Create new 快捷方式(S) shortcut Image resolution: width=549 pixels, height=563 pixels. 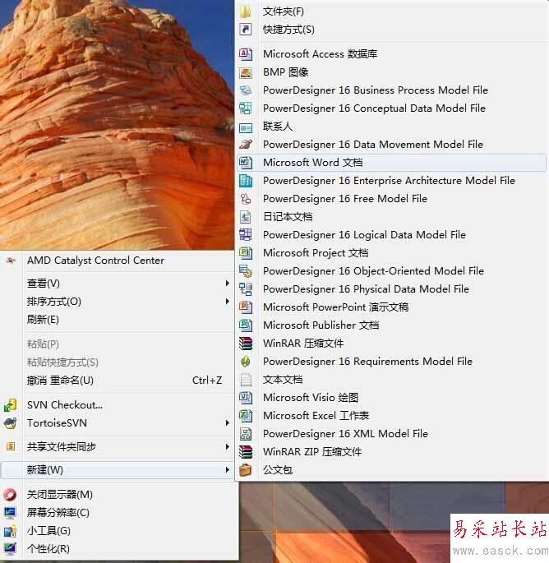392,30
